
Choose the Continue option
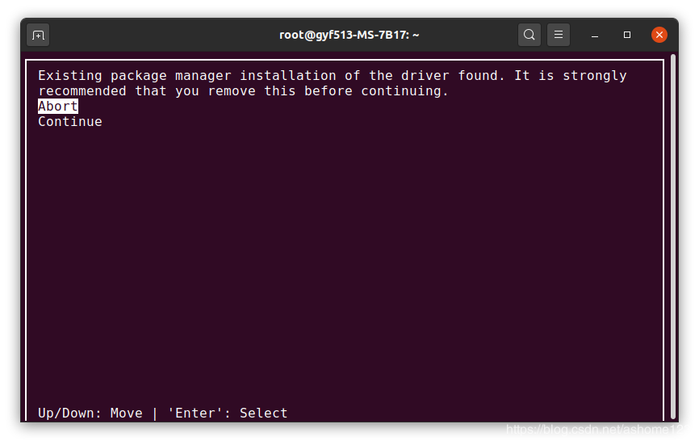coord(70,122)
